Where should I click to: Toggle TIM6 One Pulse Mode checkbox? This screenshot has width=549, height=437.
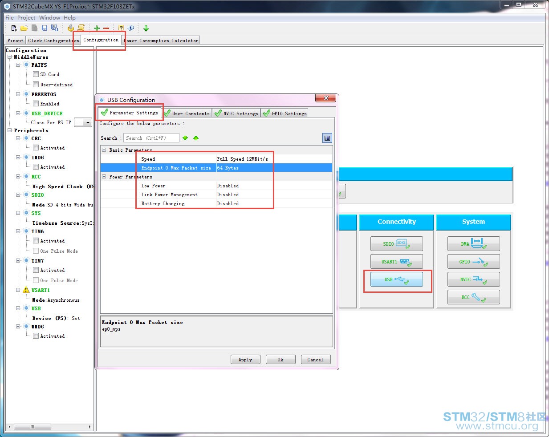36,251
